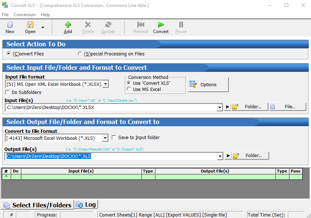Click the arrow button beside Input File(s)
Image resolution: width=311 pixels, height=218 pixels.
227,107
